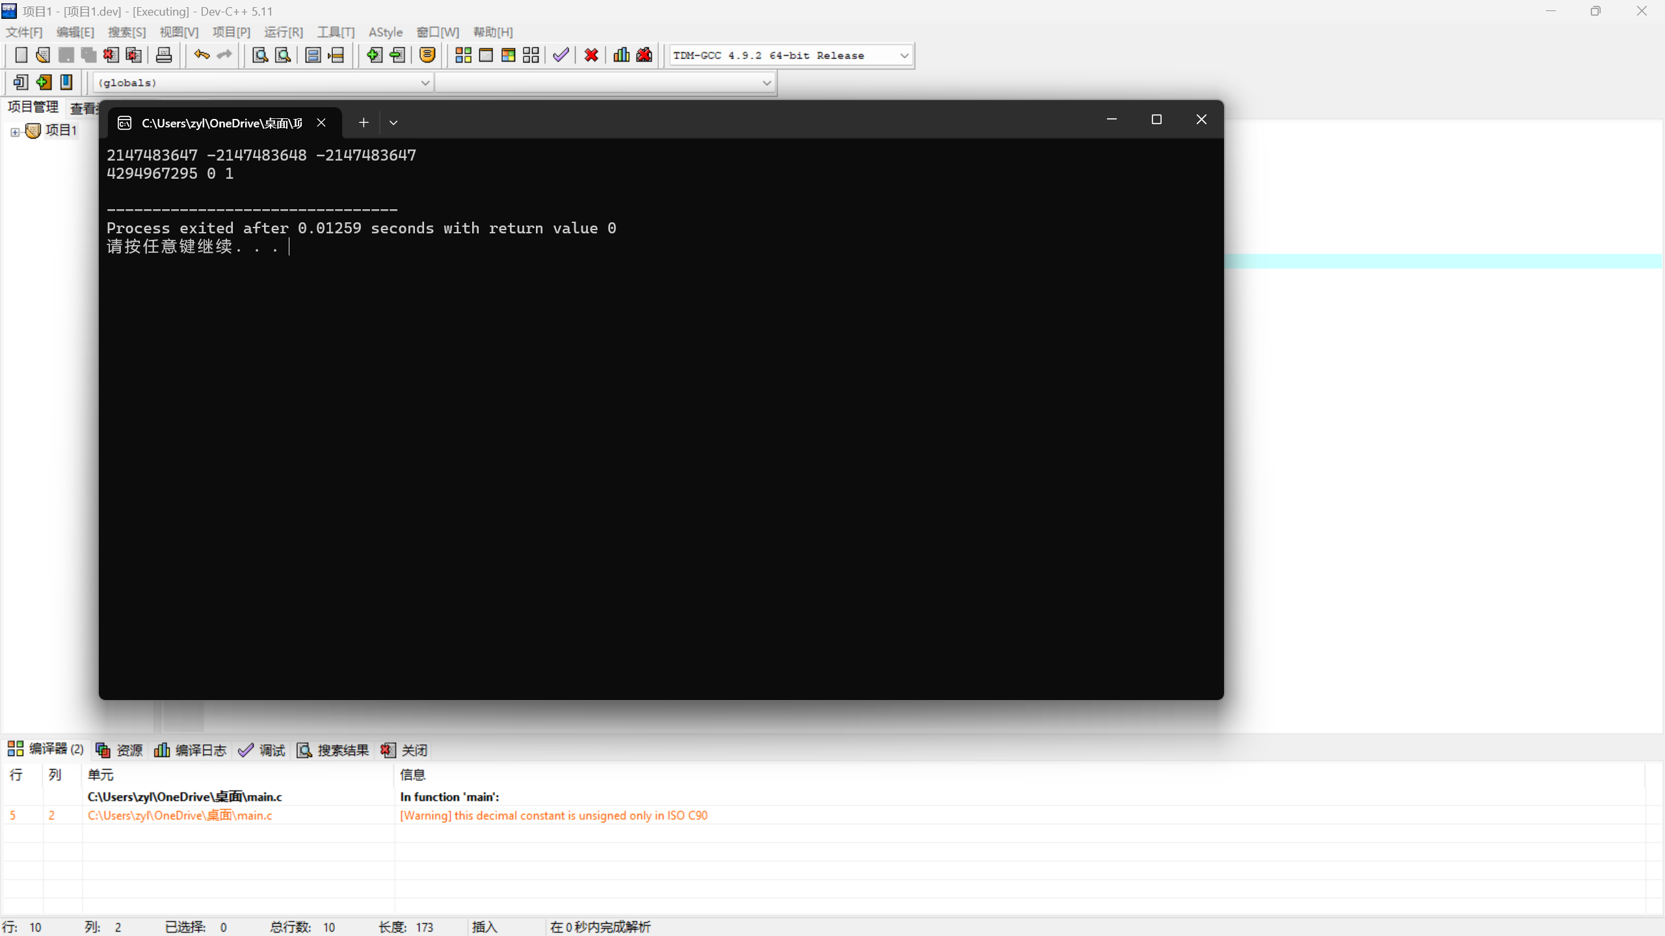
Task: Click the Print toolbar icon
Action: pyautogui.click(x=164, y=55)
